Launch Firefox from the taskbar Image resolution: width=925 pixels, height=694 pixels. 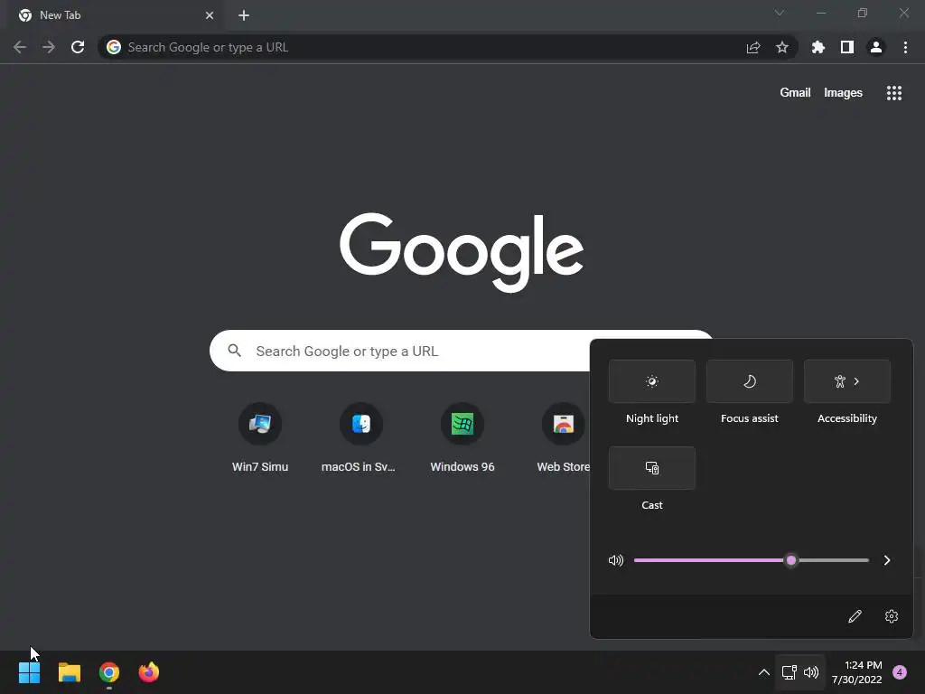149,672
